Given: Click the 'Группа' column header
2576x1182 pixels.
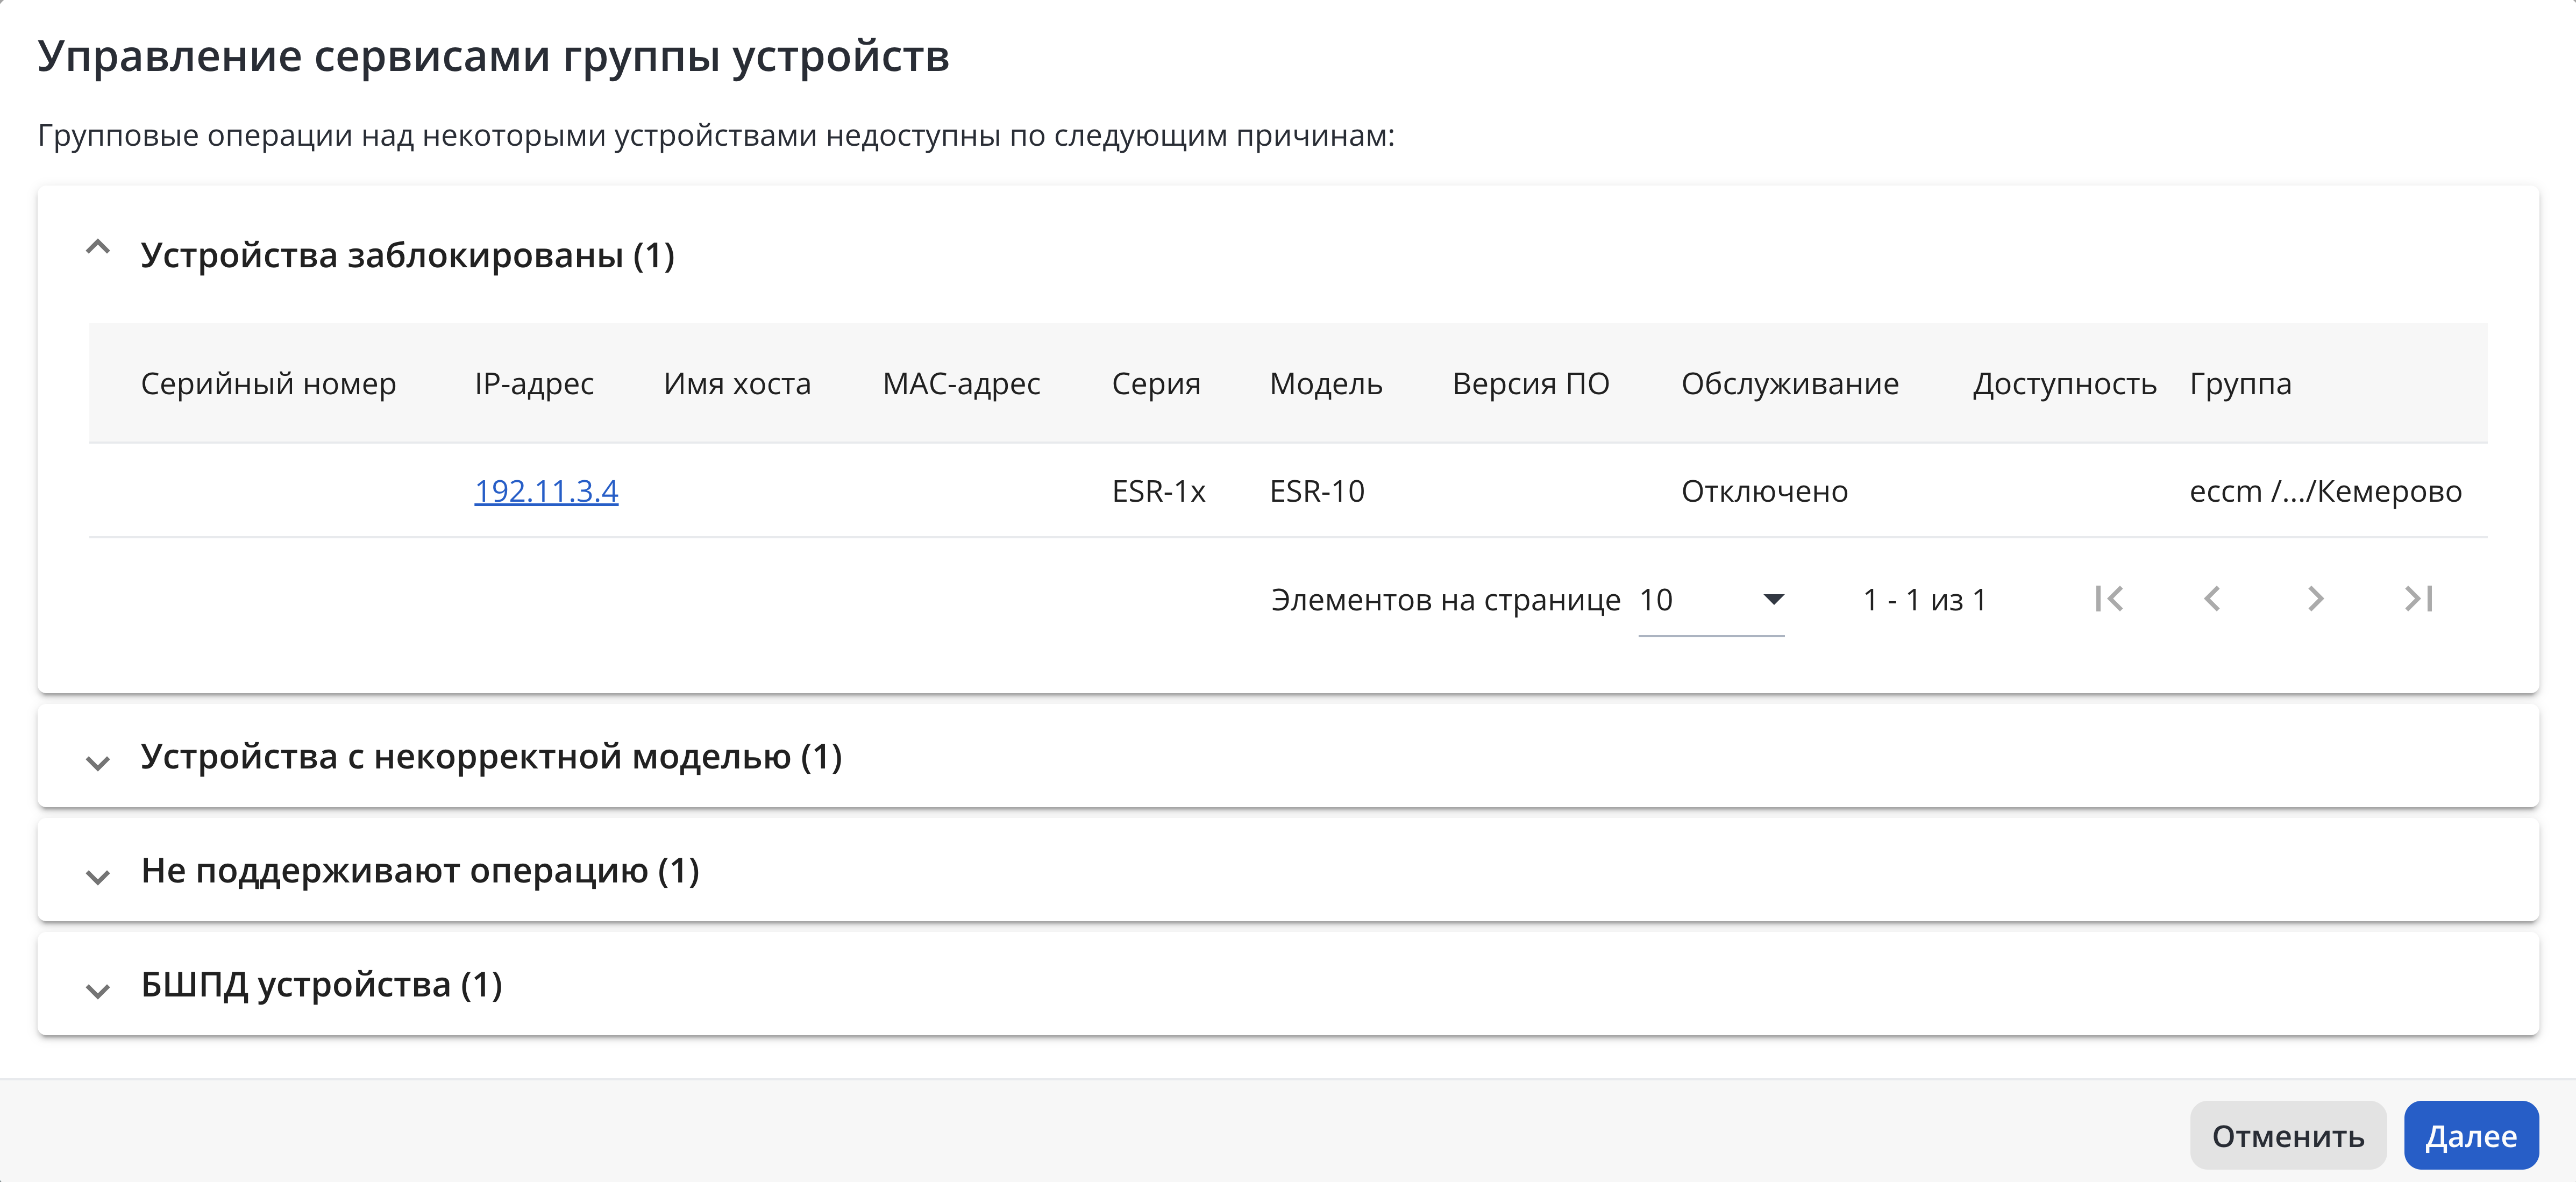Looking at the screenshot, I should click(x=2240, y=384).
